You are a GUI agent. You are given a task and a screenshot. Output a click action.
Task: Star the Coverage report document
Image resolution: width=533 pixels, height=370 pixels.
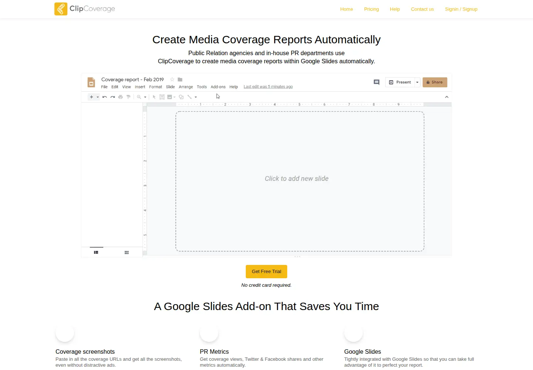point(172,80)
